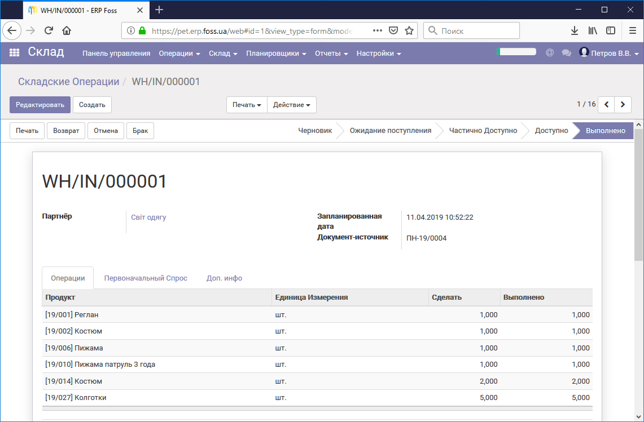Sort by the Сделать column header
644x422 pixels.
tap(464, 297)
